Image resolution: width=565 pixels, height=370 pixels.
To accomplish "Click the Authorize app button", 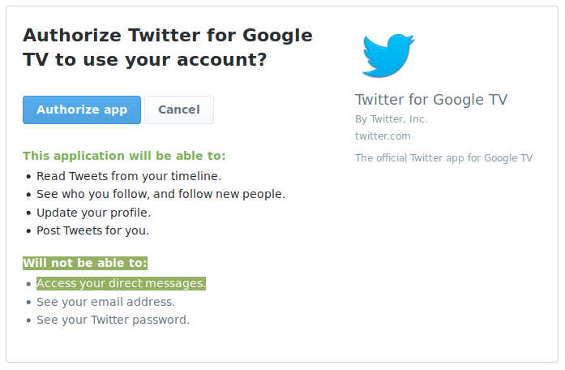I will (x=82, y=110).
